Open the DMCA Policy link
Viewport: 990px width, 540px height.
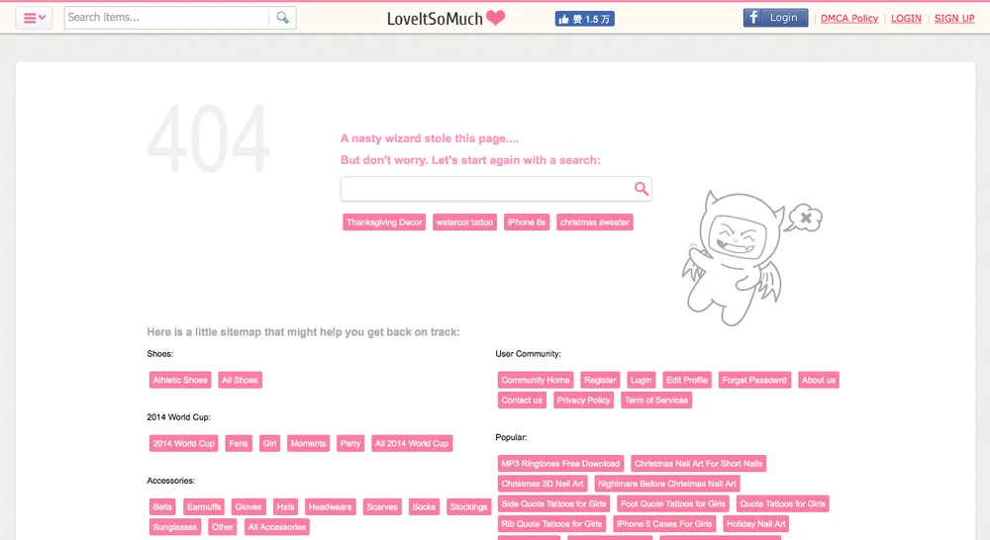(849, 18)
